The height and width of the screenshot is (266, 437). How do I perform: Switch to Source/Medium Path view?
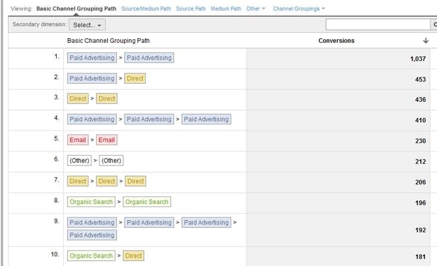[146, 9]
